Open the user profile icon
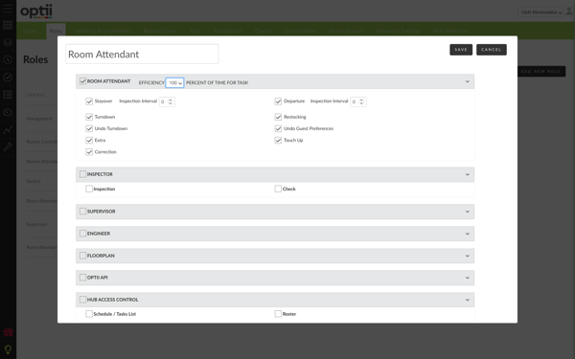The height and width of the screenshot is (359, 575). pos(568,11)
